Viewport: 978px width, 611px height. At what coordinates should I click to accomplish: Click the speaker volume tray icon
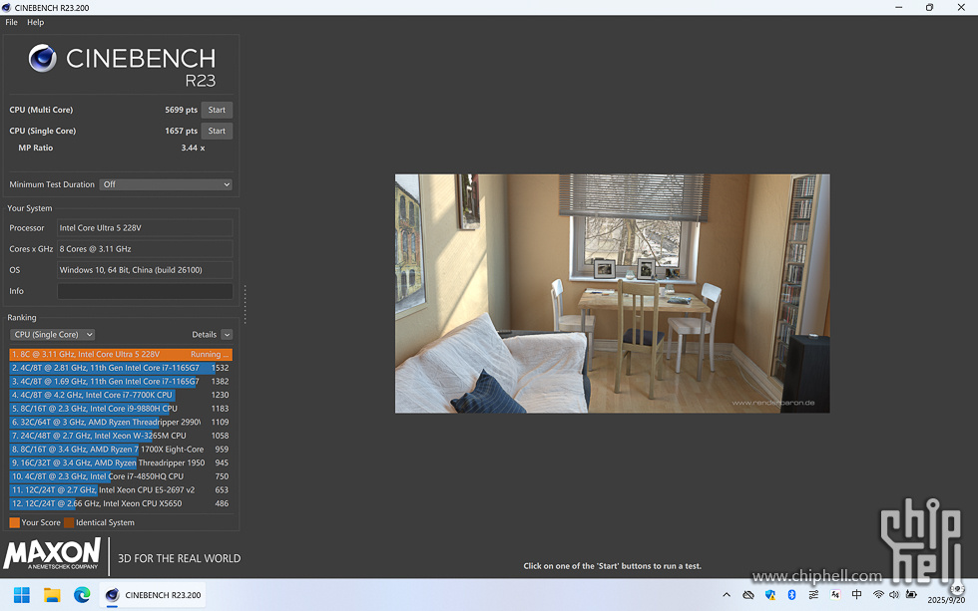click(x=894, y=595)
